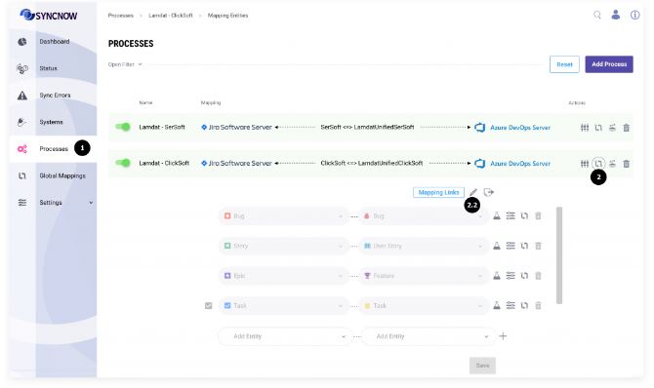The width and height of the screenshot is (654, 388).
Task: Click flask test icon for Task mapping
Action: tap(497, 305)
